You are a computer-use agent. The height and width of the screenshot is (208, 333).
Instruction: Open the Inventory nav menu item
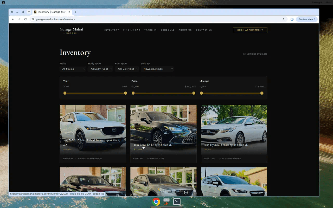pos(112,30)
